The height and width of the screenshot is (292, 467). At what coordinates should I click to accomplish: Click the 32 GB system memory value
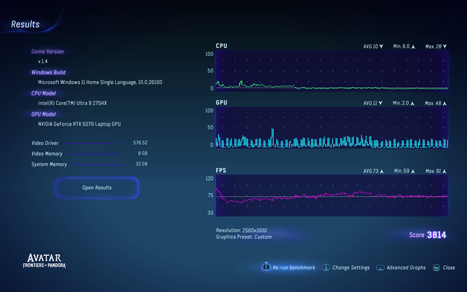click(141, 164)
